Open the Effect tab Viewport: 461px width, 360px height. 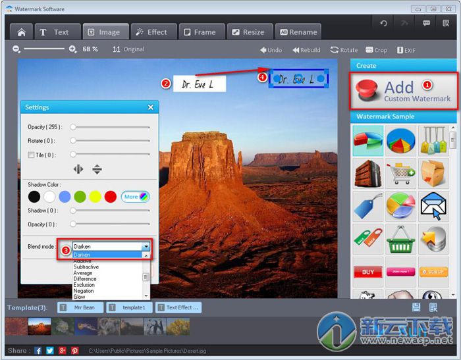point(153,32)
